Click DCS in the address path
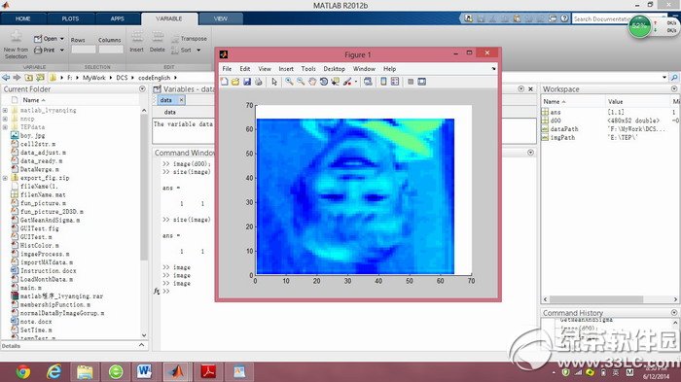This screenshot has width=681, height=382. (x=122, y=77)
